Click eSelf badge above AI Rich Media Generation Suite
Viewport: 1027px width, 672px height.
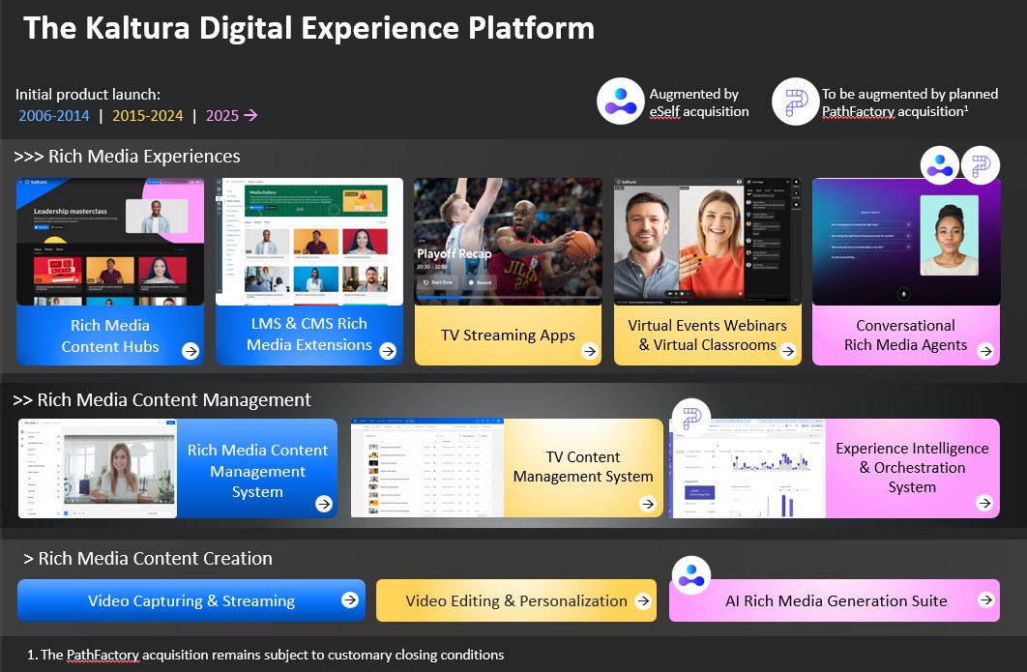click(x=690, y=574)
